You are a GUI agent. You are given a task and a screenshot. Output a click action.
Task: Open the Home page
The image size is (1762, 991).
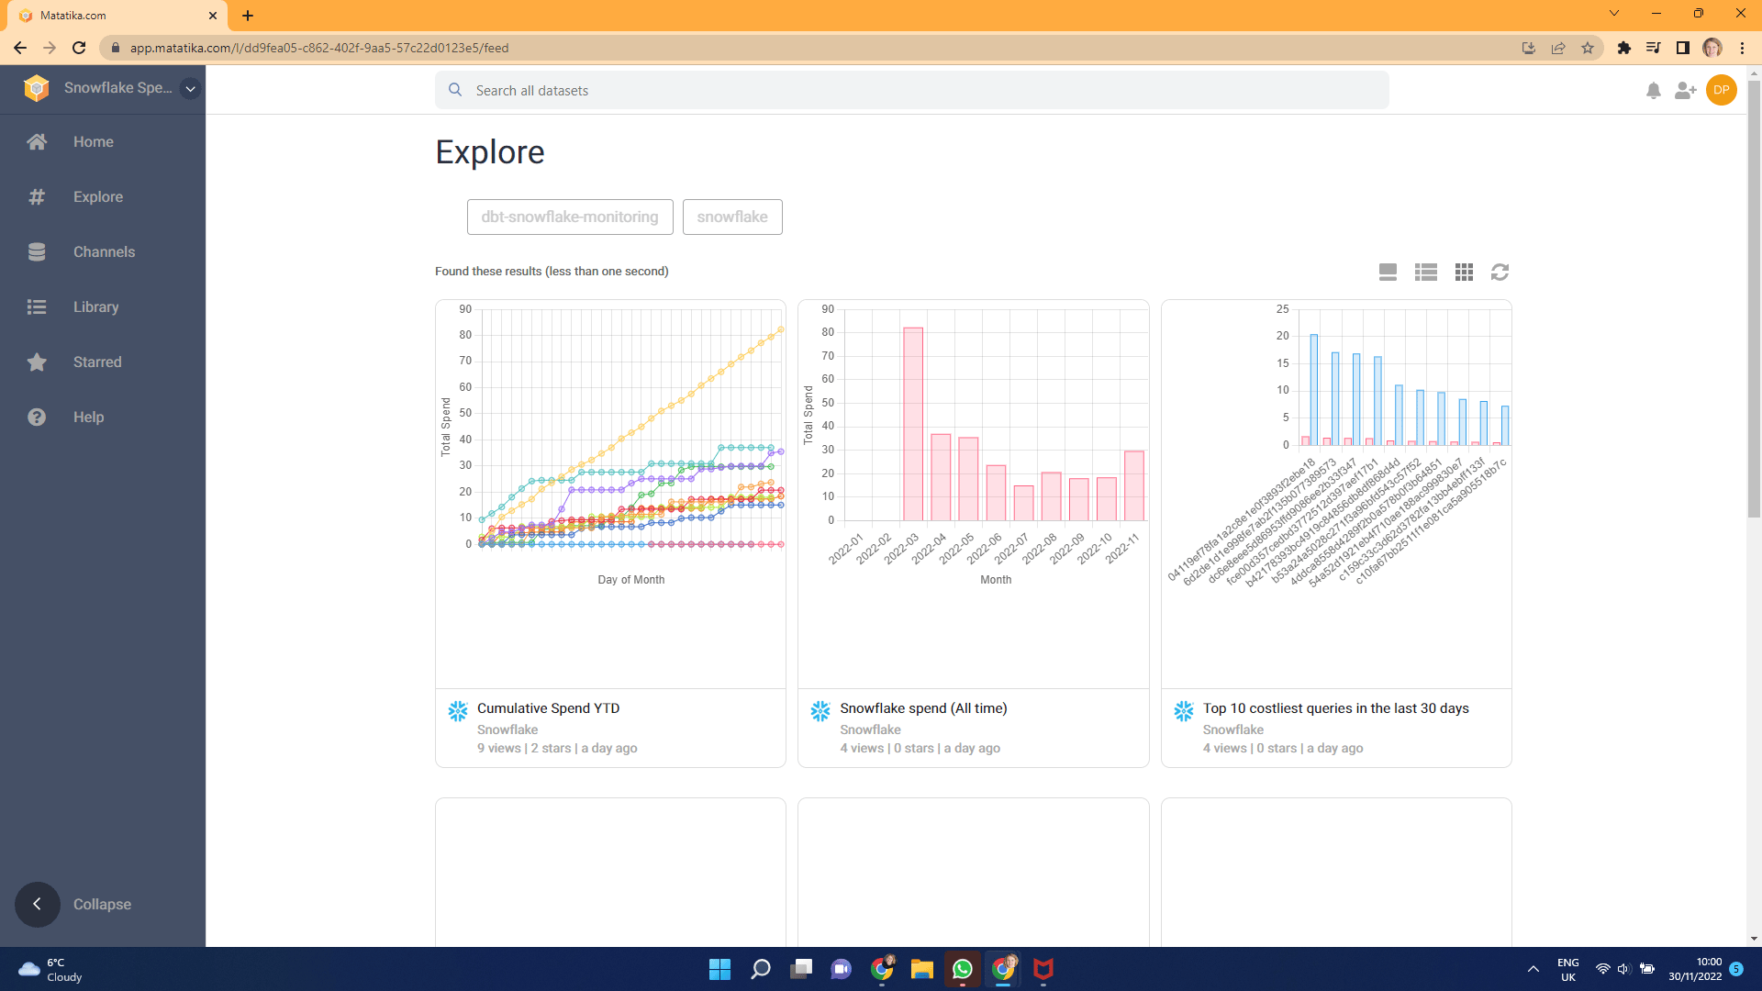pyautogui.click(x=93, y=141)
